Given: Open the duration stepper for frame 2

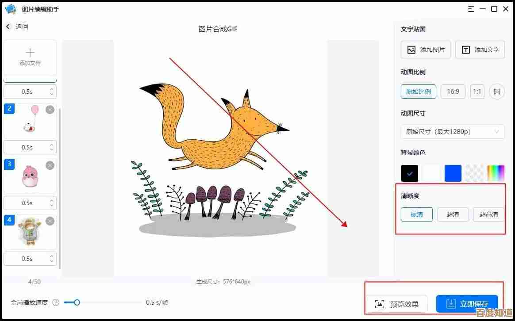Looking at the screenshot, I should tap(52, 147).
